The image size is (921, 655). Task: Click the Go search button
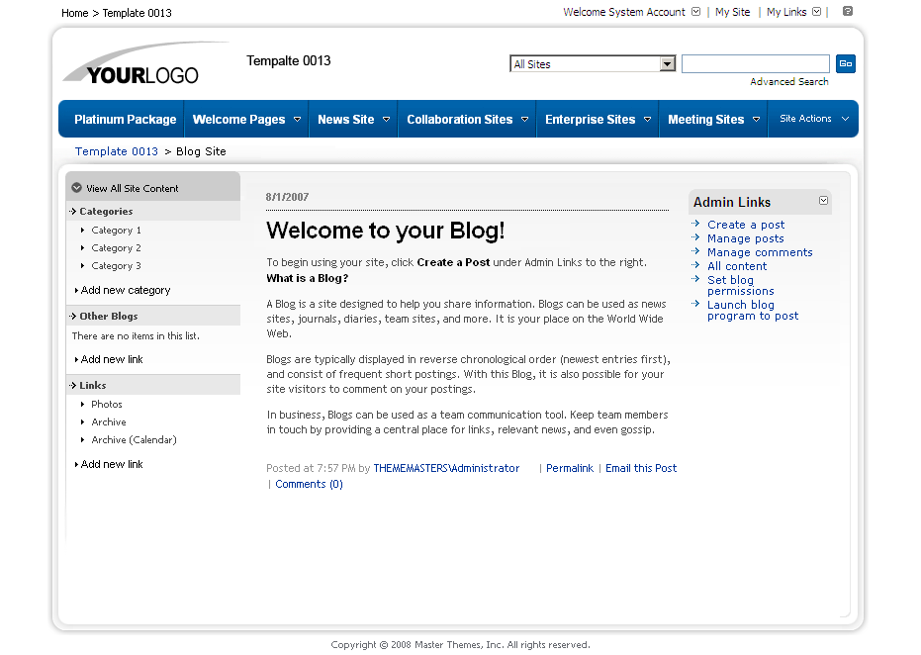coord(846,62)
